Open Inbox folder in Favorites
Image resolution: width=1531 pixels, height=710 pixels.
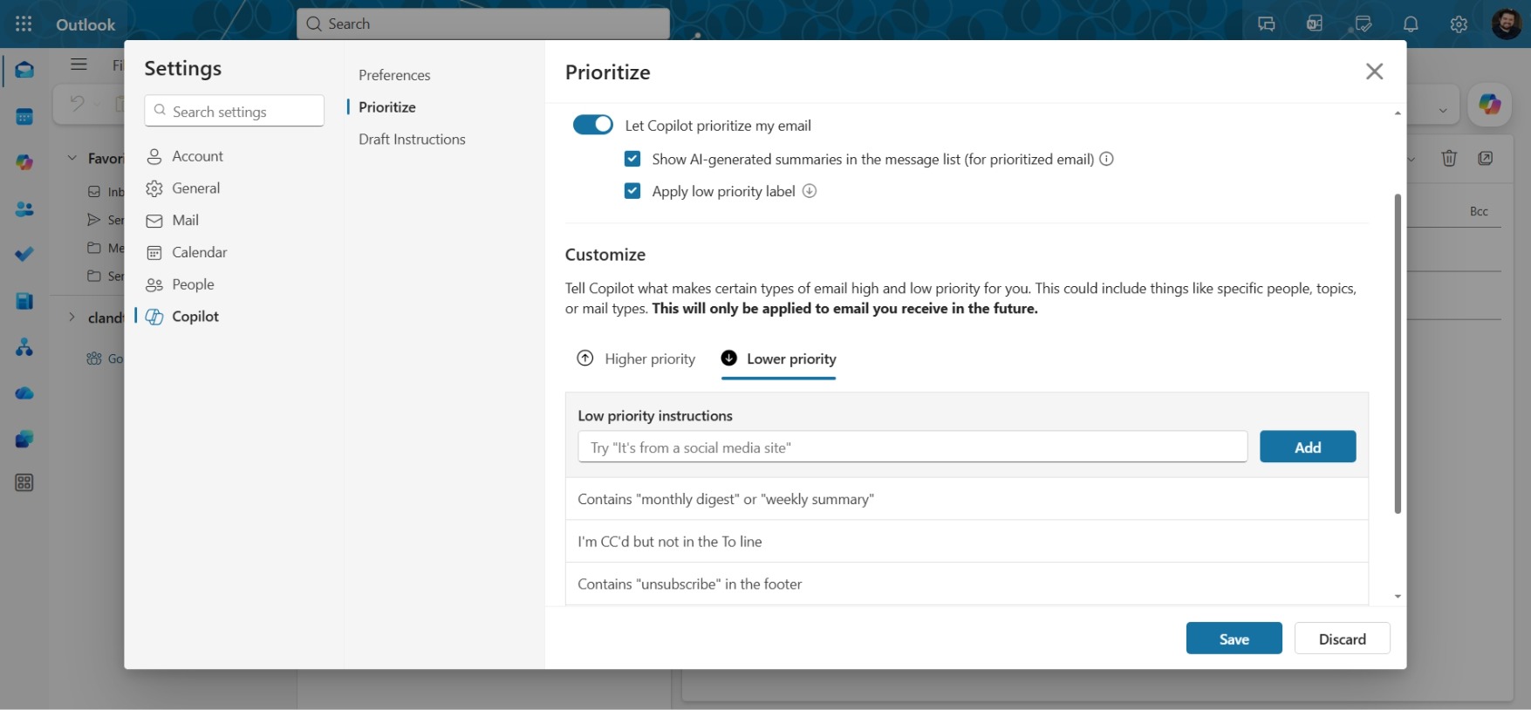[x=105, y=192]
